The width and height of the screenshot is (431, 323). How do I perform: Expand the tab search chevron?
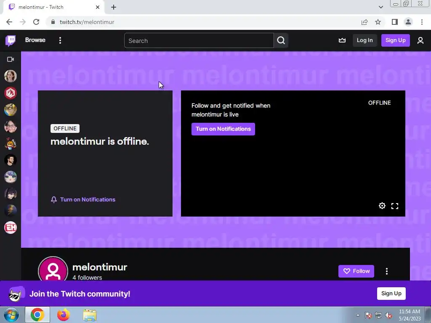(380, 7)
